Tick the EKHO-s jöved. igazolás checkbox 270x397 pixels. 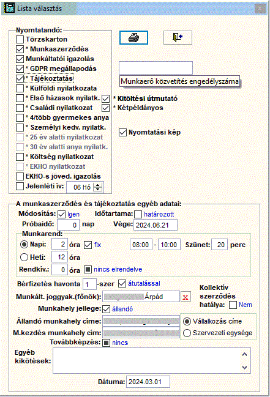pyautogui.click(x=20, y=176)
